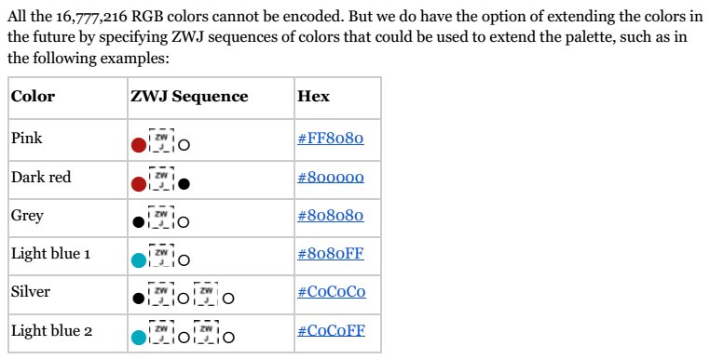Click the white circle in Pink row
The width and height of the screenshot is (710, 359).
(184, 146)
